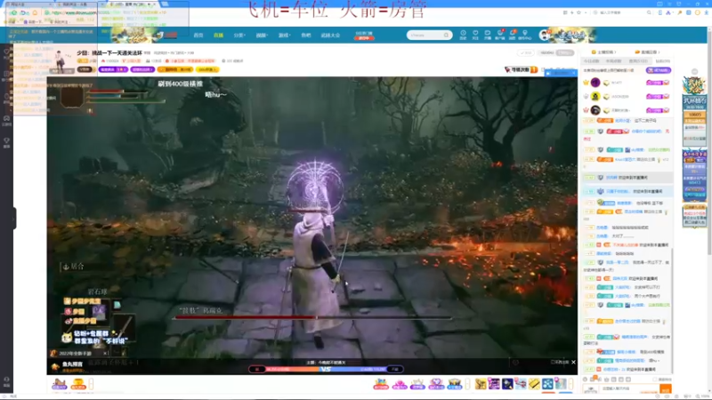Image resolution: width=712 pixels, height=400 pixels.
Task: Select the crown third gift in the gift bar
Action: tap(417, 384)
